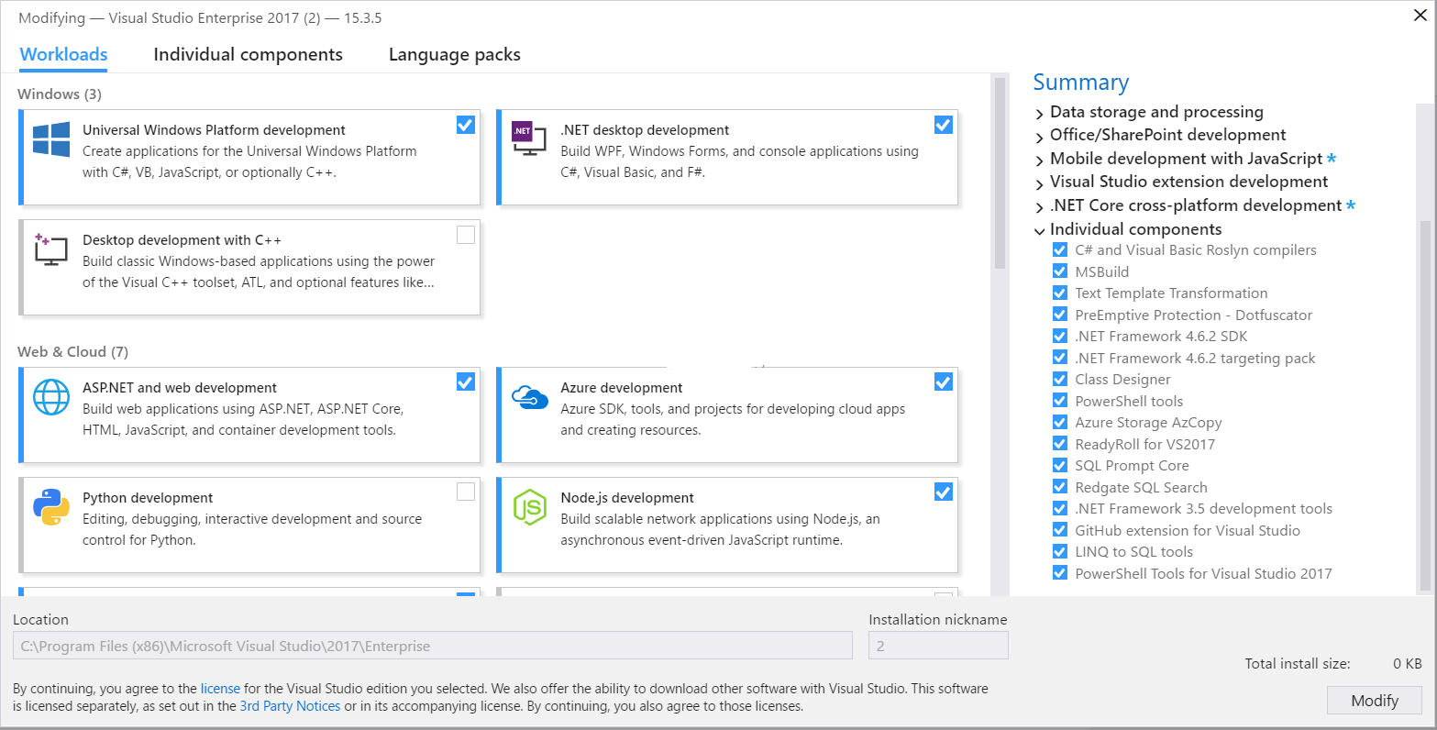This screenshot has height=730, width=1437.
Task: Uncheck Text Template Transformation component
Action: tap(1060, 293)
